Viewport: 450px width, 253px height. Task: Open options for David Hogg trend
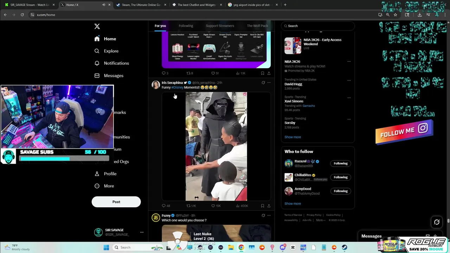click(x=349, y=80)
